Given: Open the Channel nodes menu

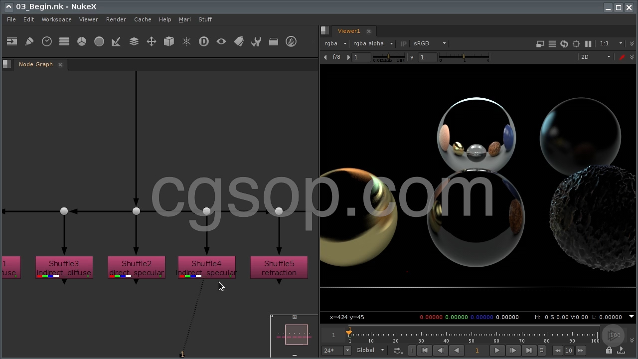Looking at the screenshot, I should (64, 42).
